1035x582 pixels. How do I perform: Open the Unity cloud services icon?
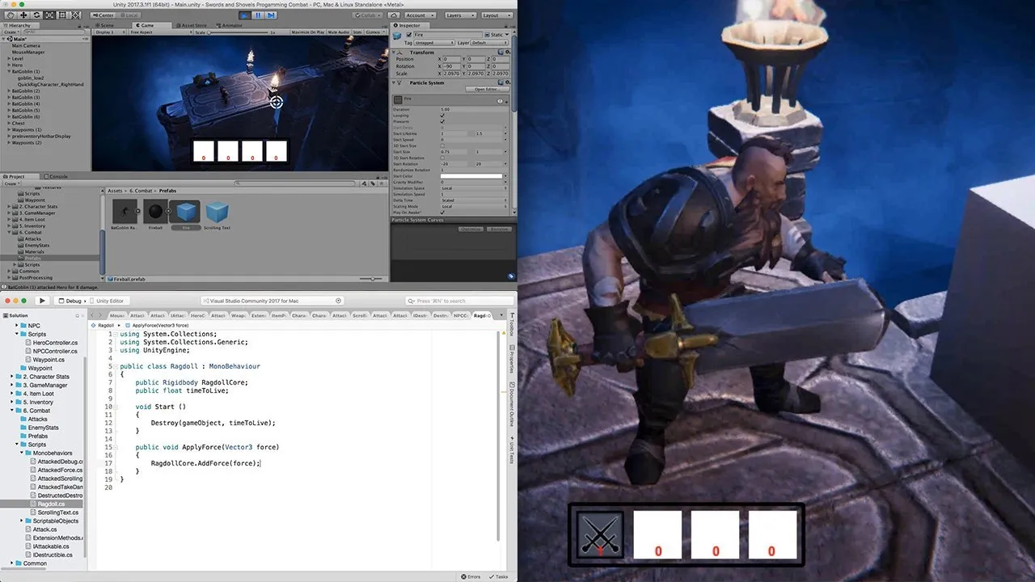point(393,15)
